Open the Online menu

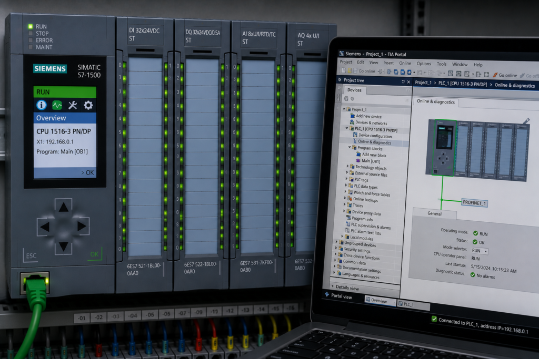(405, 63)
